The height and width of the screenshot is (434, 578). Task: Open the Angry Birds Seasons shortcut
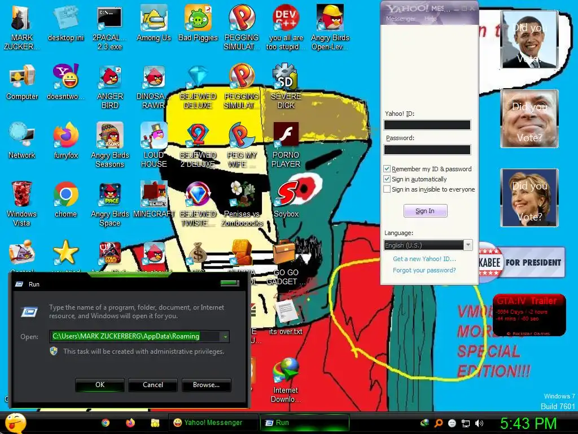(110, 136)
